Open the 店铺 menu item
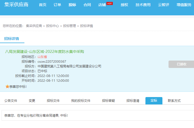The height and width of the screenshot is (128, 194). 102,5
